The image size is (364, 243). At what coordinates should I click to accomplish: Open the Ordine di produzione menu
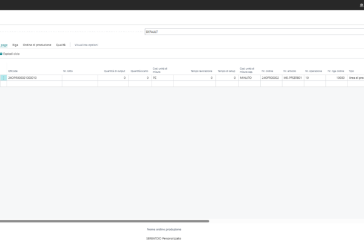tap(37, 45)
